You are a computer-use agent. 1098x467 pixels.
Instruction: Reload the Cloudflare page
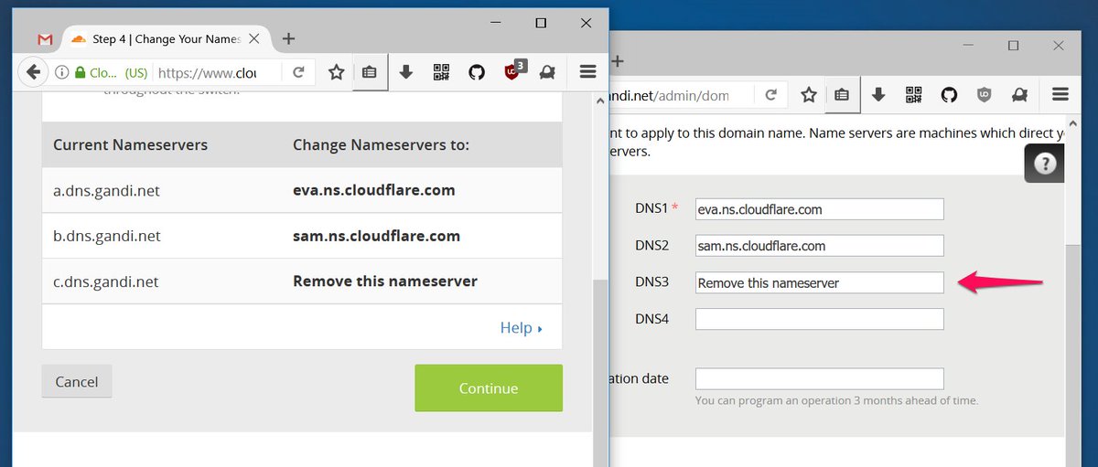point(298,72)
